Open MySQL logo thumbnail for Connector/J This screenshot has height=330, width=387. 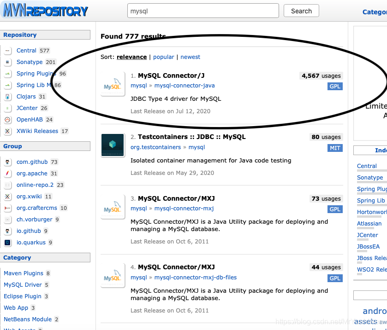(x=113, y=84)
